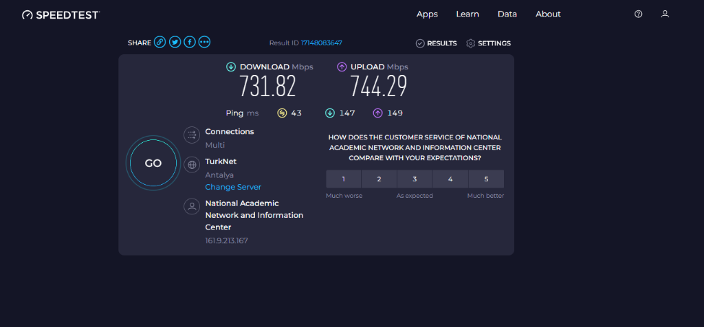Screen dimensions: 704x327
Task: Open the Apps menu
Action: [427, 14]
